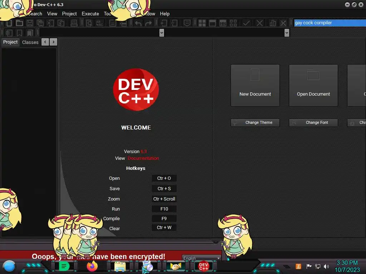This screenshot has height=274, width=366.
Task: Click the Insert snippet icon in second toolbar row
Action: click(9, 33)
